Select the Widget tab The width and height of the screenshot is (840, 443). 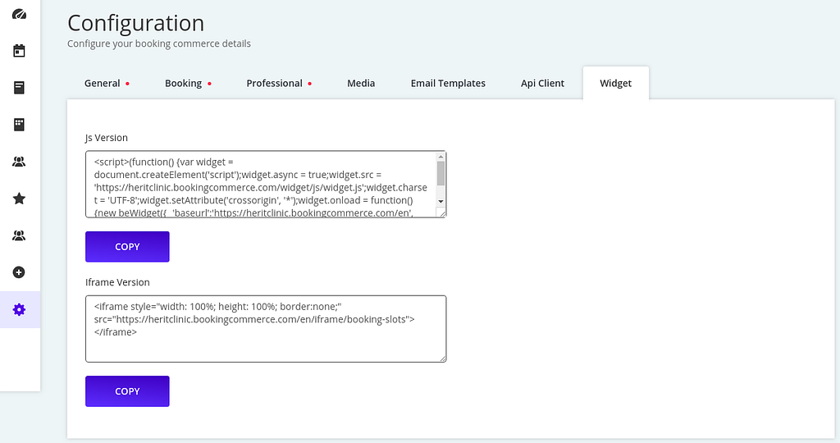(x=615, y=83)
